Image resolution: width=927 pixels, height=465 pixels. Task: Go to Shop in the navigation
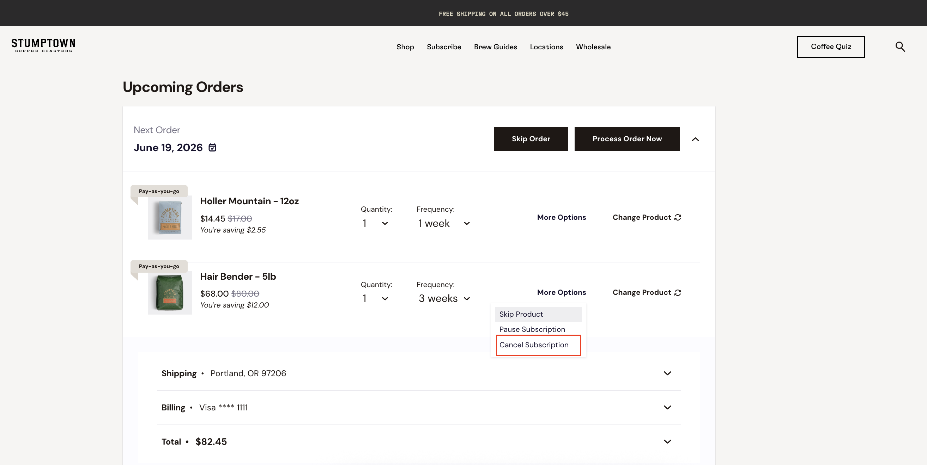(x=405, y=47)
